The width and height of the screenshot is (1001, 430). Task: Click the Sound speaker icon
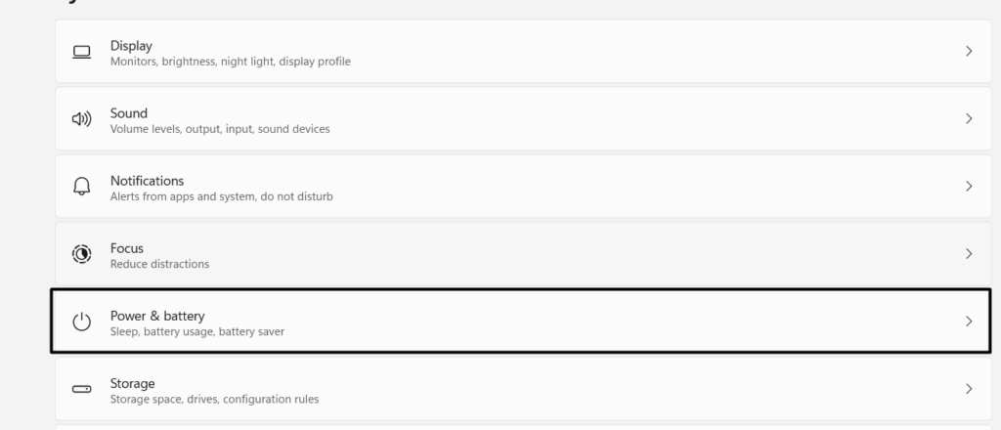[x=82, y=119]
